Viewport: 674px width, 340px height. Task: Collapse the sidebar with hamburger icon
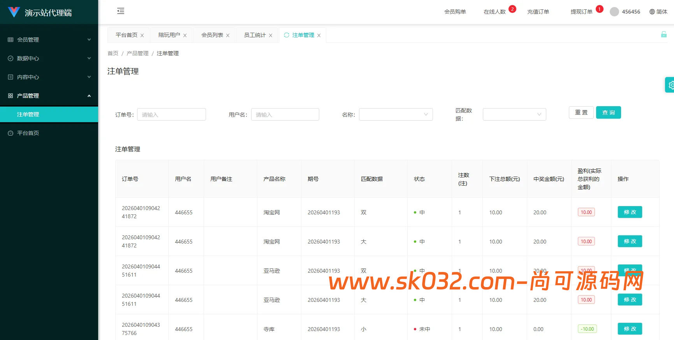click(x=121, y=11)
